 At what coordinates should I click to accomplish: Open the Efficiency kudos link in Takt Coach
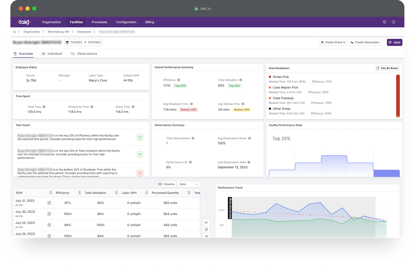tap(140, 137)
